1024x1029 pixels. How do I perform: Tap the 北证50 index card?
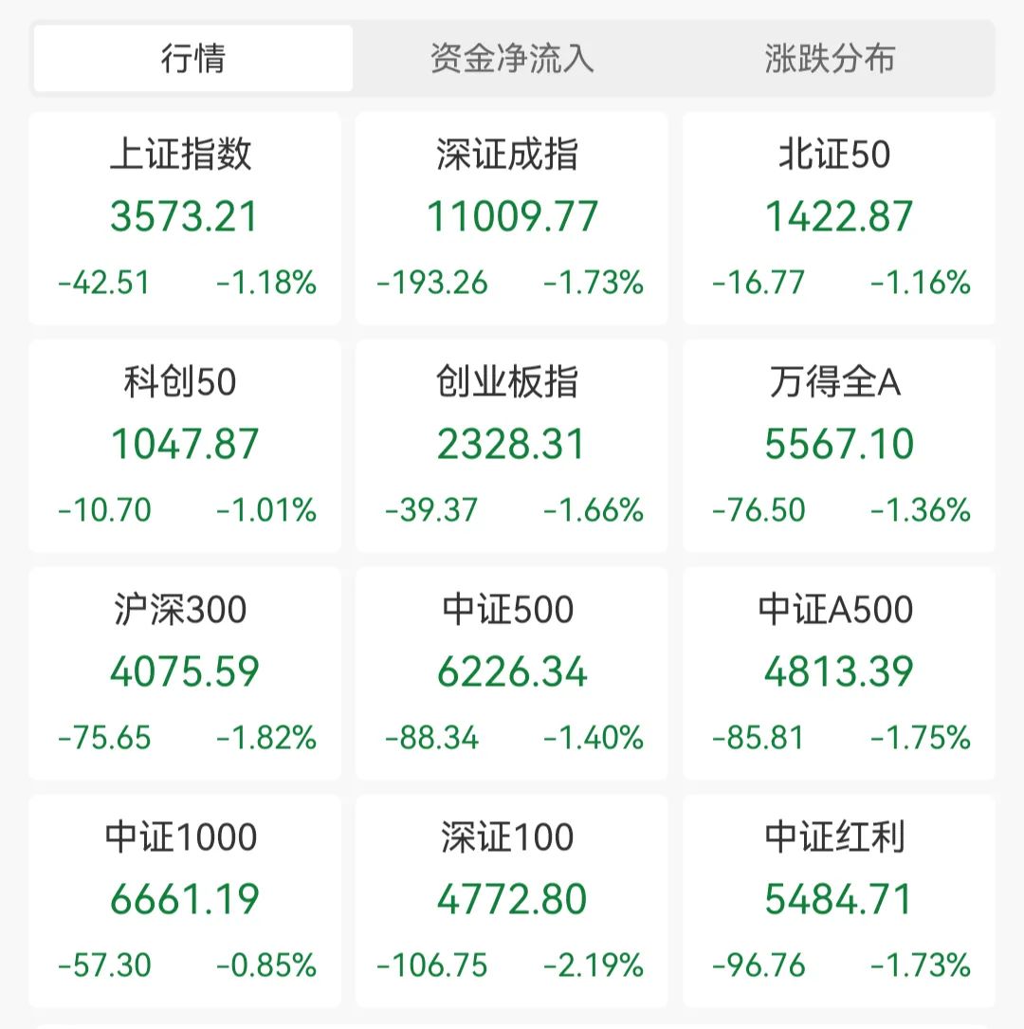click(x=839, y=218)
